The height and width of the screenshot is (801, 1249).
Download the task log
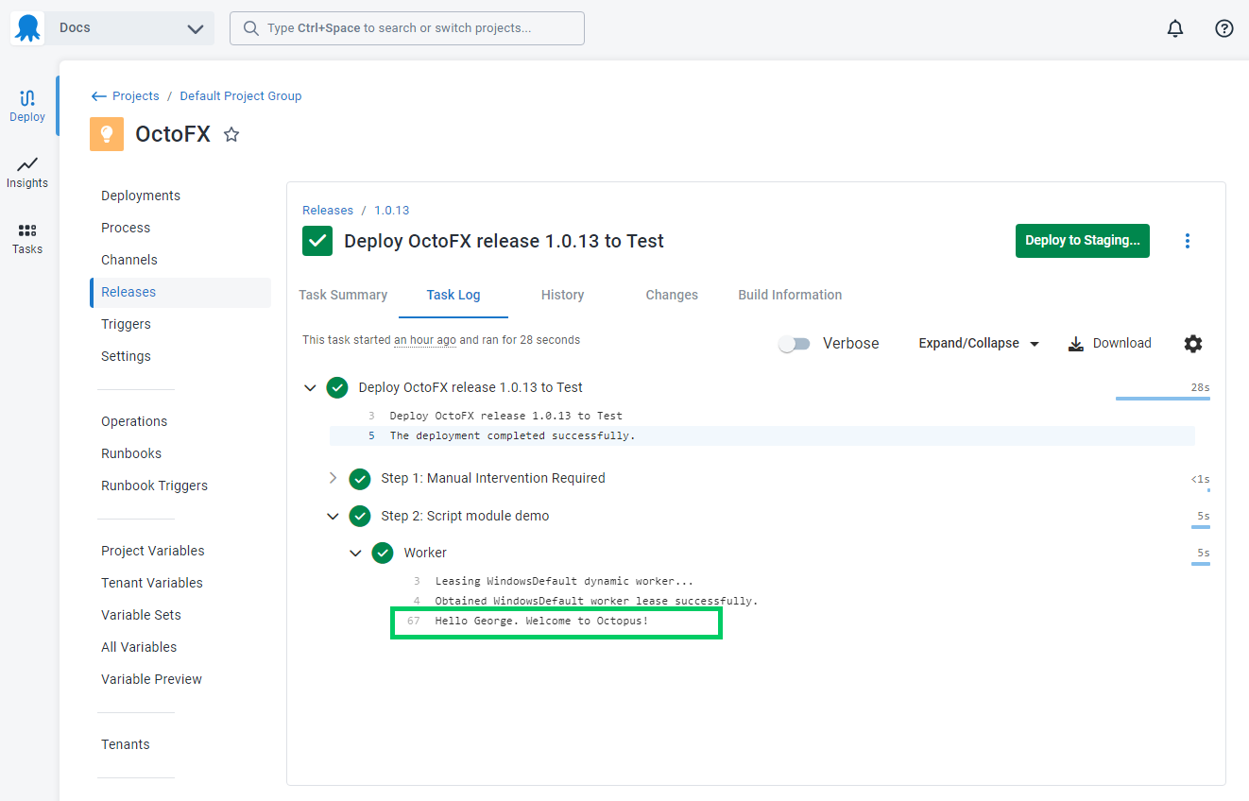[x=1110, y=344]
